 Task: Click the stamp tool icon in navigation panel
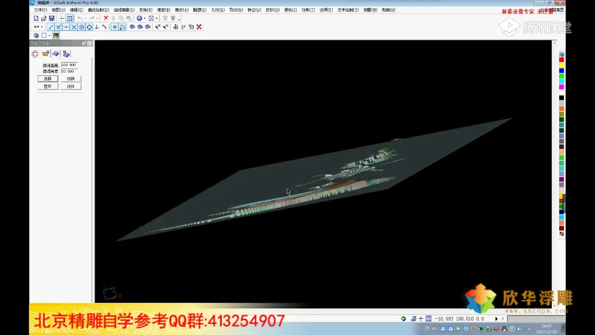66,54
